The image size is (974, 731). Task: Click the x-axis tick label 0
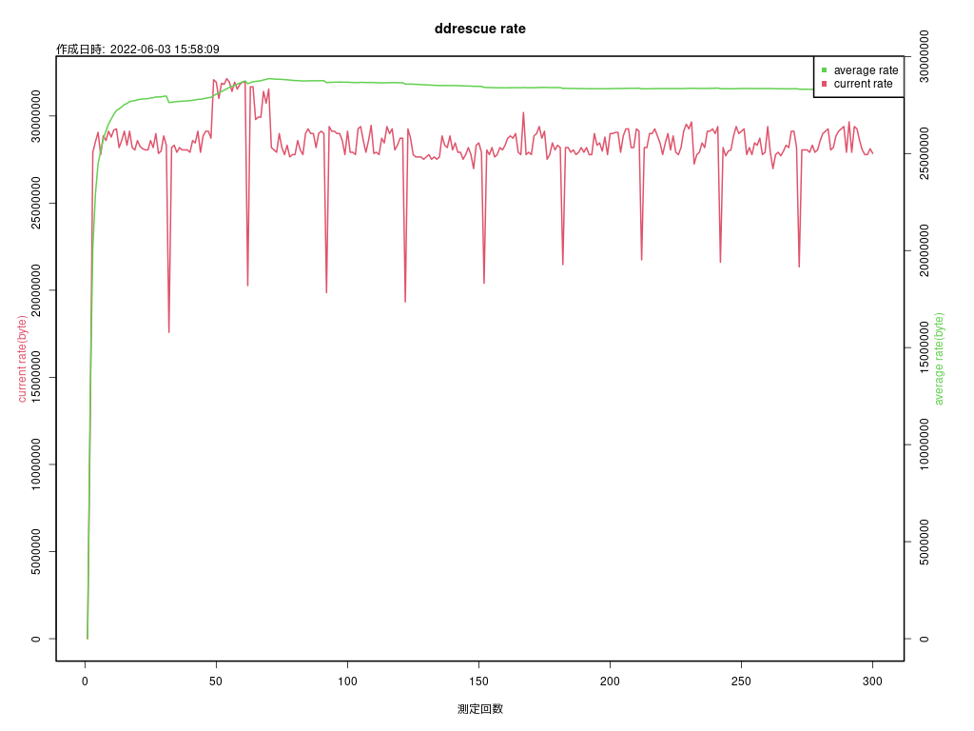85,682
